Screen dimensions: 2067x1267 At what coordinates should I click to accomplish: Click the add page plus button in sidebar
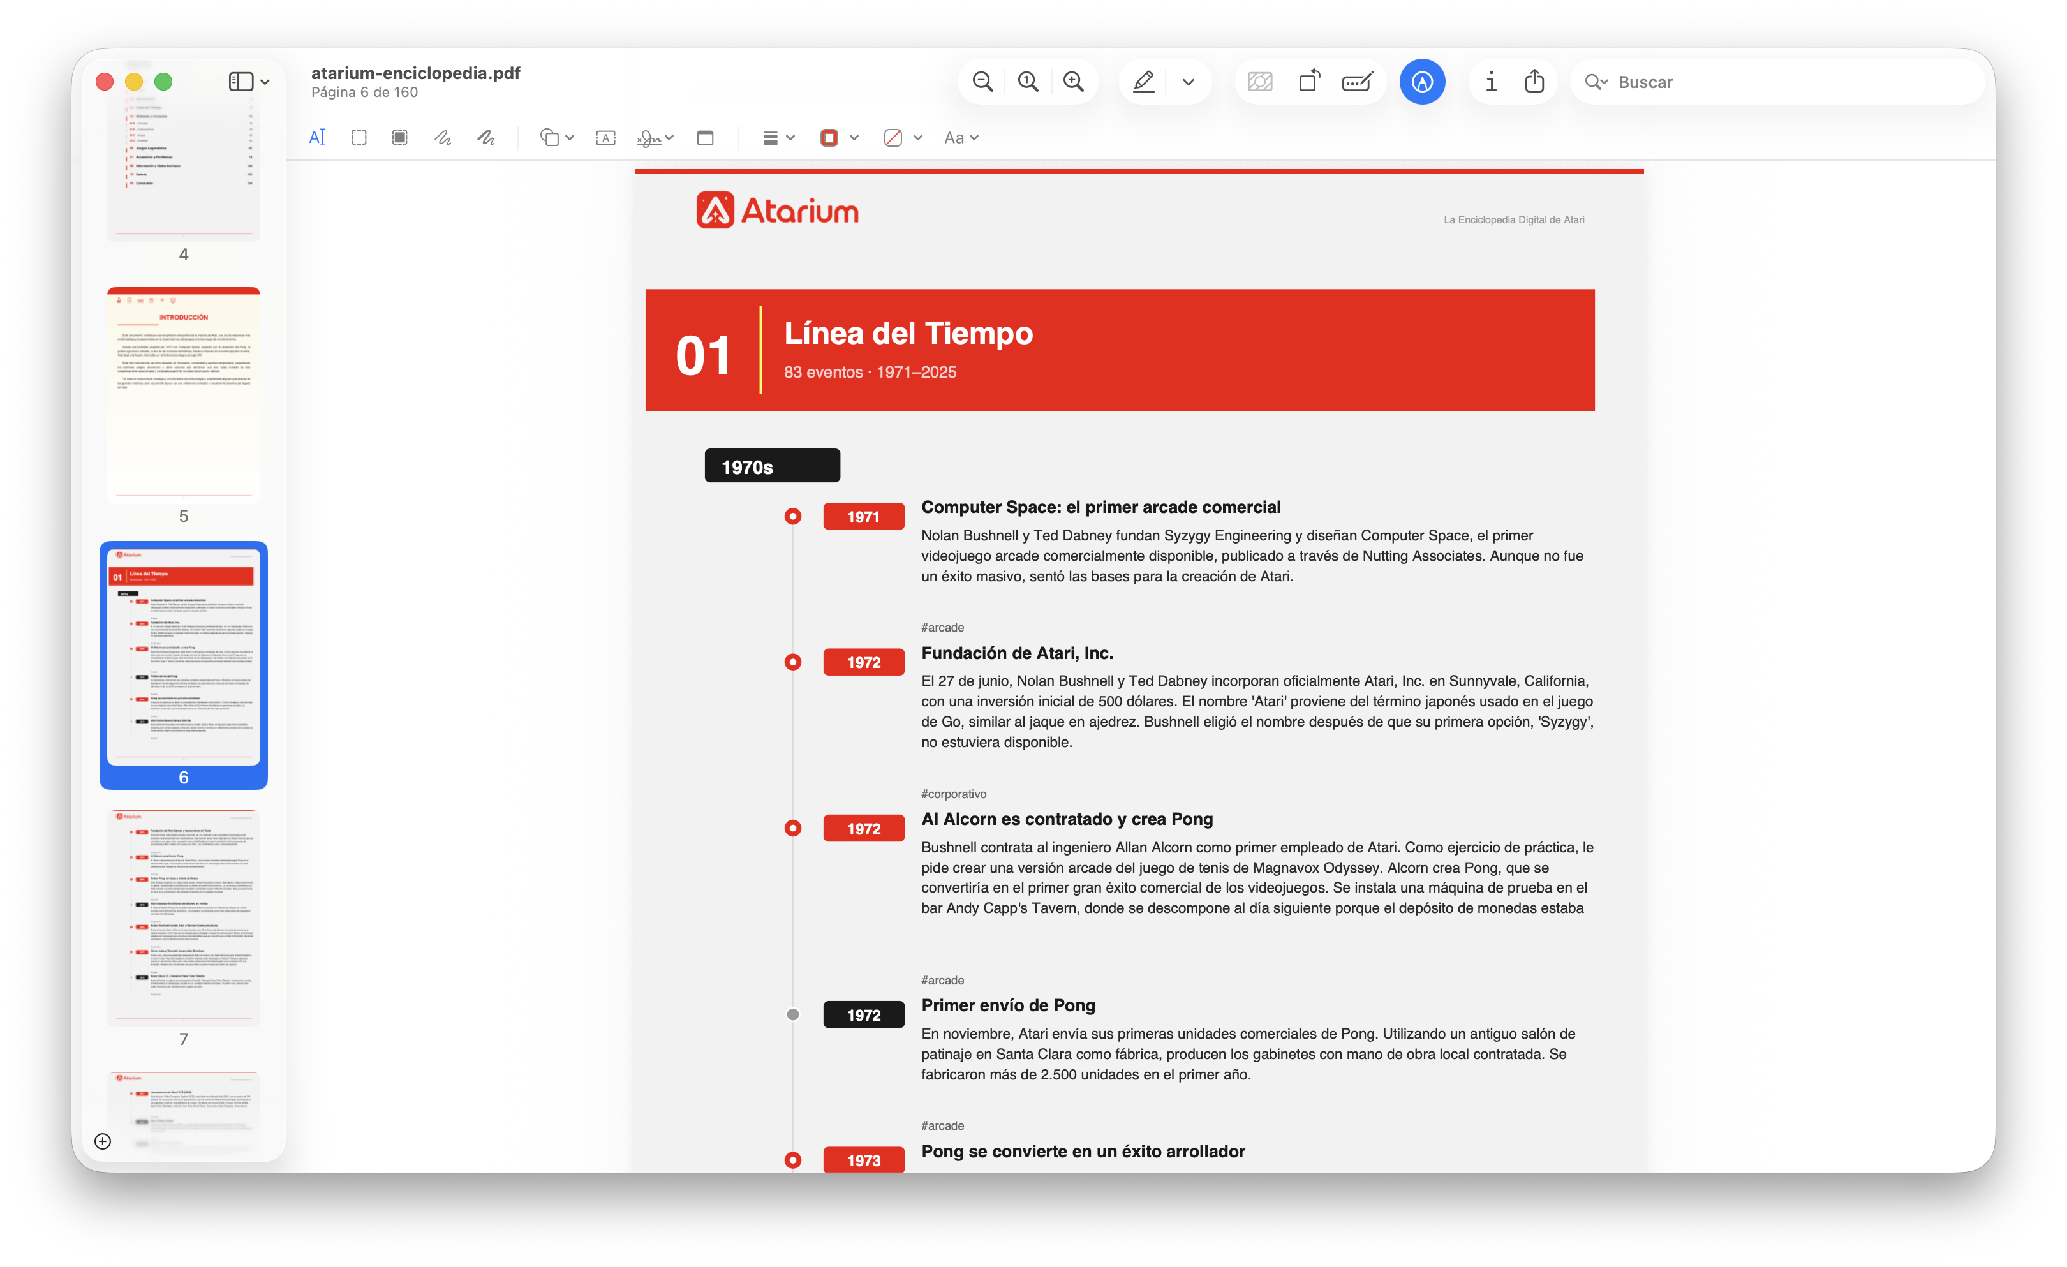pos(102,1141)
